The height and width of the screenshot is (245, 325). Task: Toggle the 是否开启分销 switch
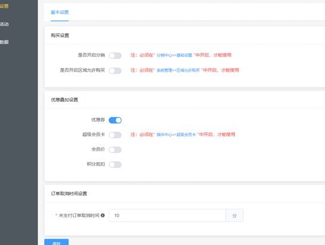pyautogui.click(x=115, y=56)
